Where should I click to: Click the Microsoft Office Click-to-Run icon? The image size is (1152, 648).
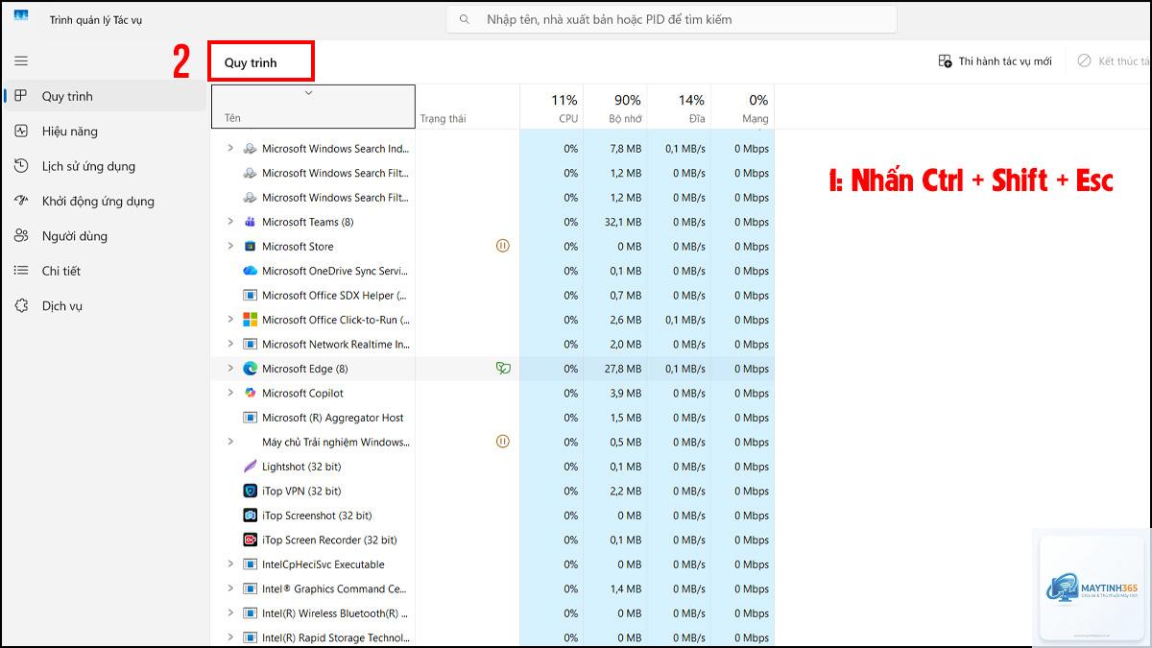click(251, 320)
